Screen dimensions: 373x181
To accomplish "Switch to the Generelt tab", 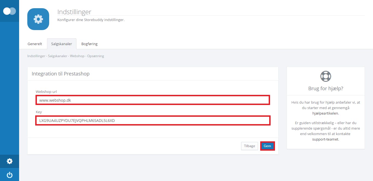I will point(35,44).
